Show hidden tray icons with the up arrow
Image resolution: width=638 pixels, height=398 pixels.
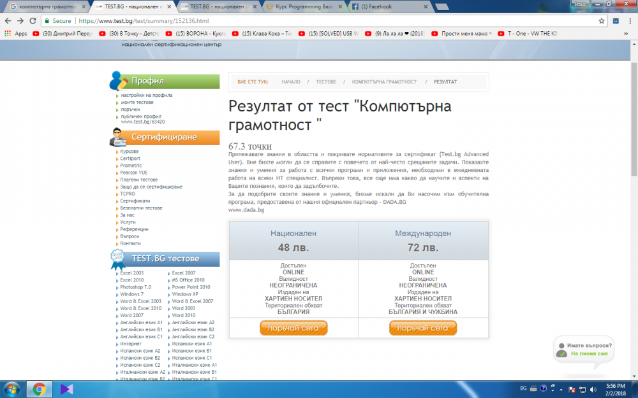[x=561, y=390]
